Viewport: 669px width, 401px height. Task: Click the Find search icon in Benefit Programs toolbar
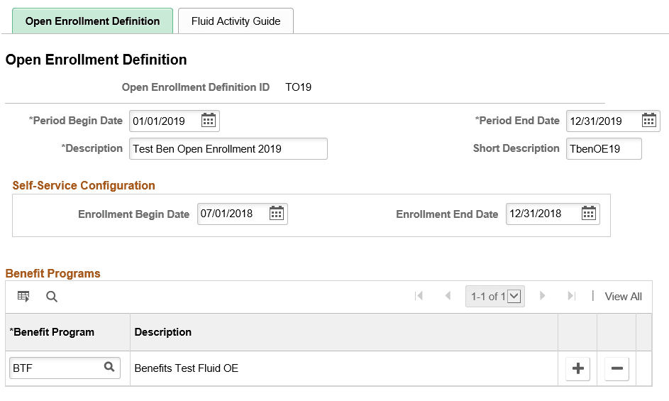[52, 297]
